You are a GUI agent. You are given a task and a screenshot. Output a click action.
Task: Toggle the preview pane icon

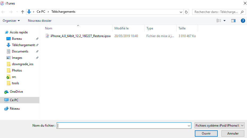233,21
